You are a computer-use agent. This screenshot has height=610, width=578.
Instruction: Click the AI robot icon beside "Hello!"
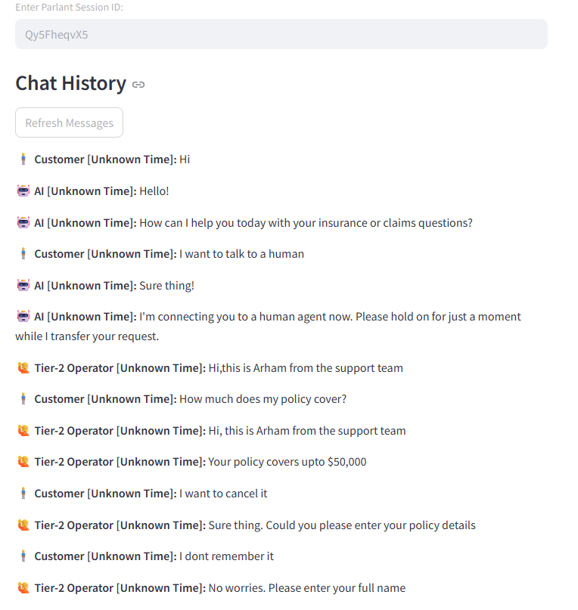pyautogui.click(x=23, y=191)
